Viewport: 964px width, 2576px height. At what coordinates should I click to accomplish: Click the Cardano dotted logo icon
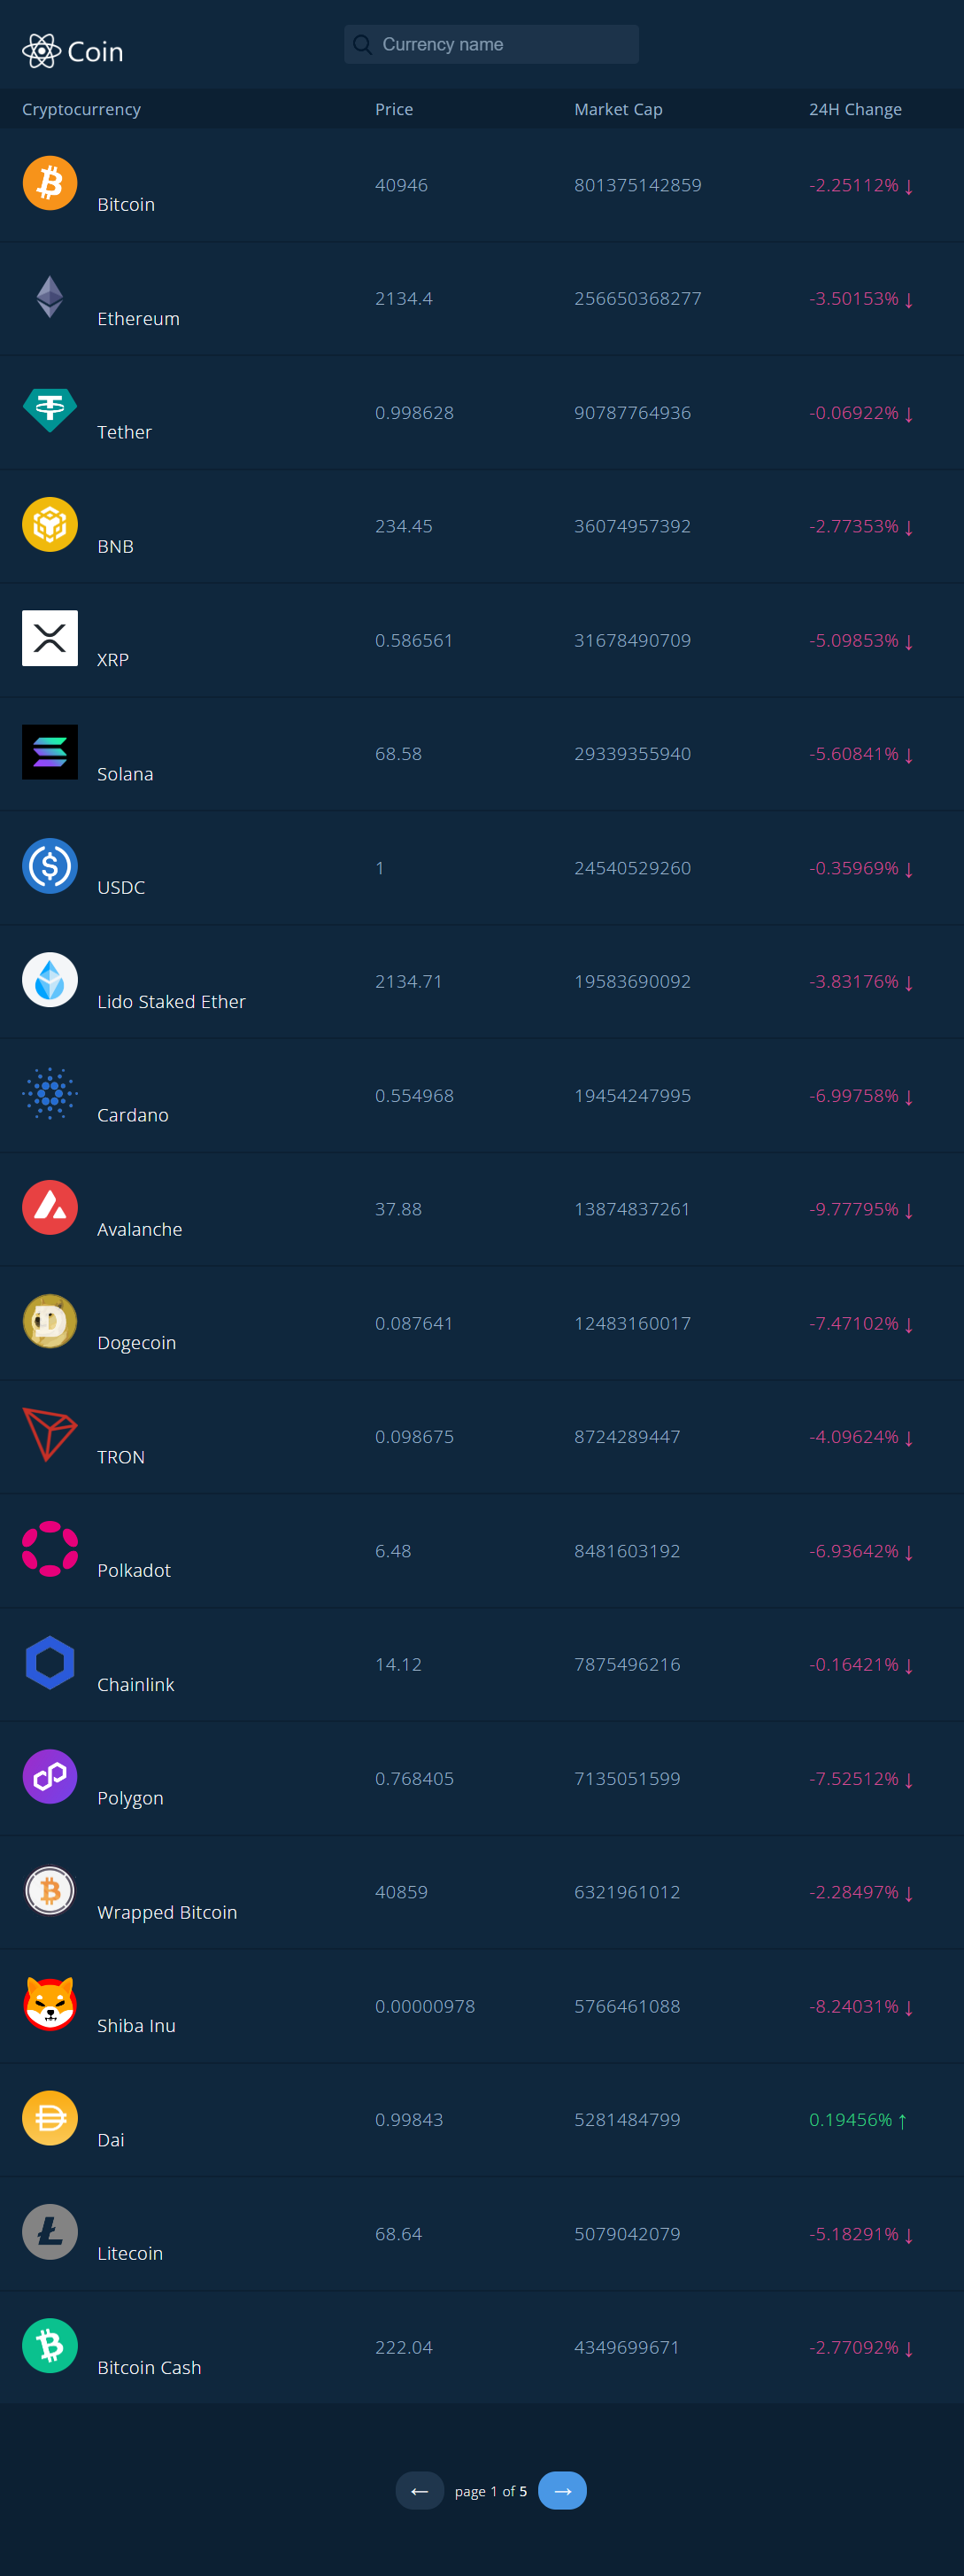point(50,1093)
